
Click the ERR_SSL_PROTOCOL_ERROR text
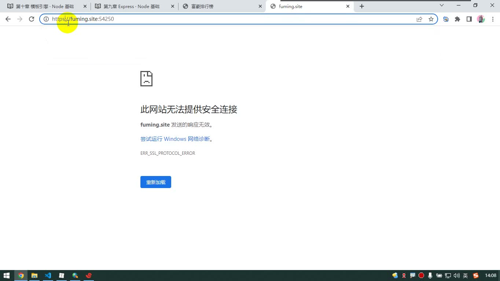pyautogui.click(x=168, y=153)
